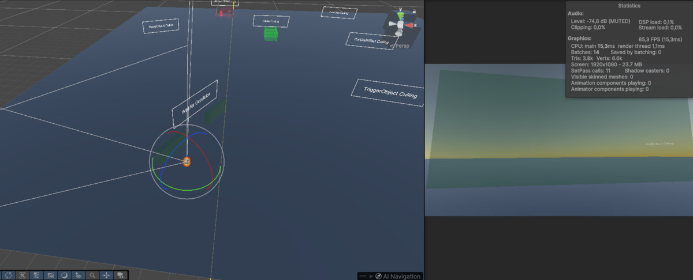Click the 'Shadow casters: 0' value
693x280 pixels.
pos(647,70)
